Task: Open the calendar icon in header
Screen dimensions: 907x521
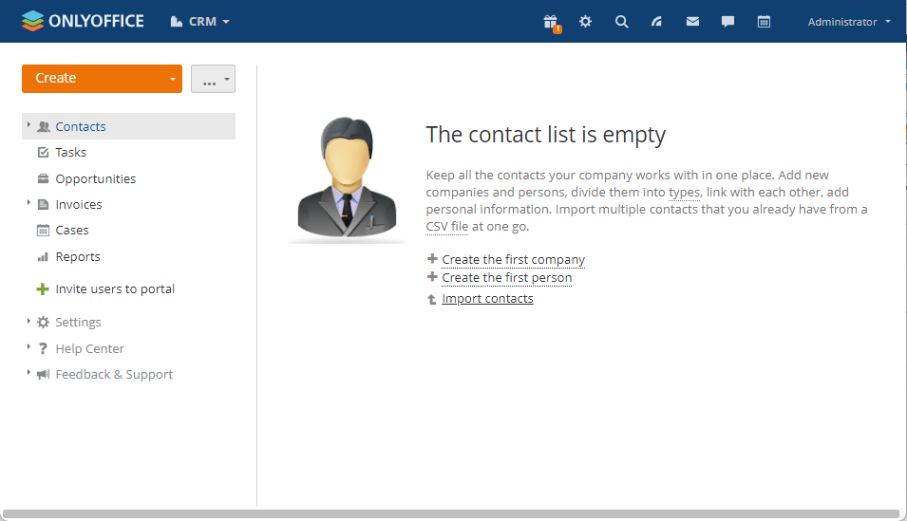Action: (x=764, y=22)
